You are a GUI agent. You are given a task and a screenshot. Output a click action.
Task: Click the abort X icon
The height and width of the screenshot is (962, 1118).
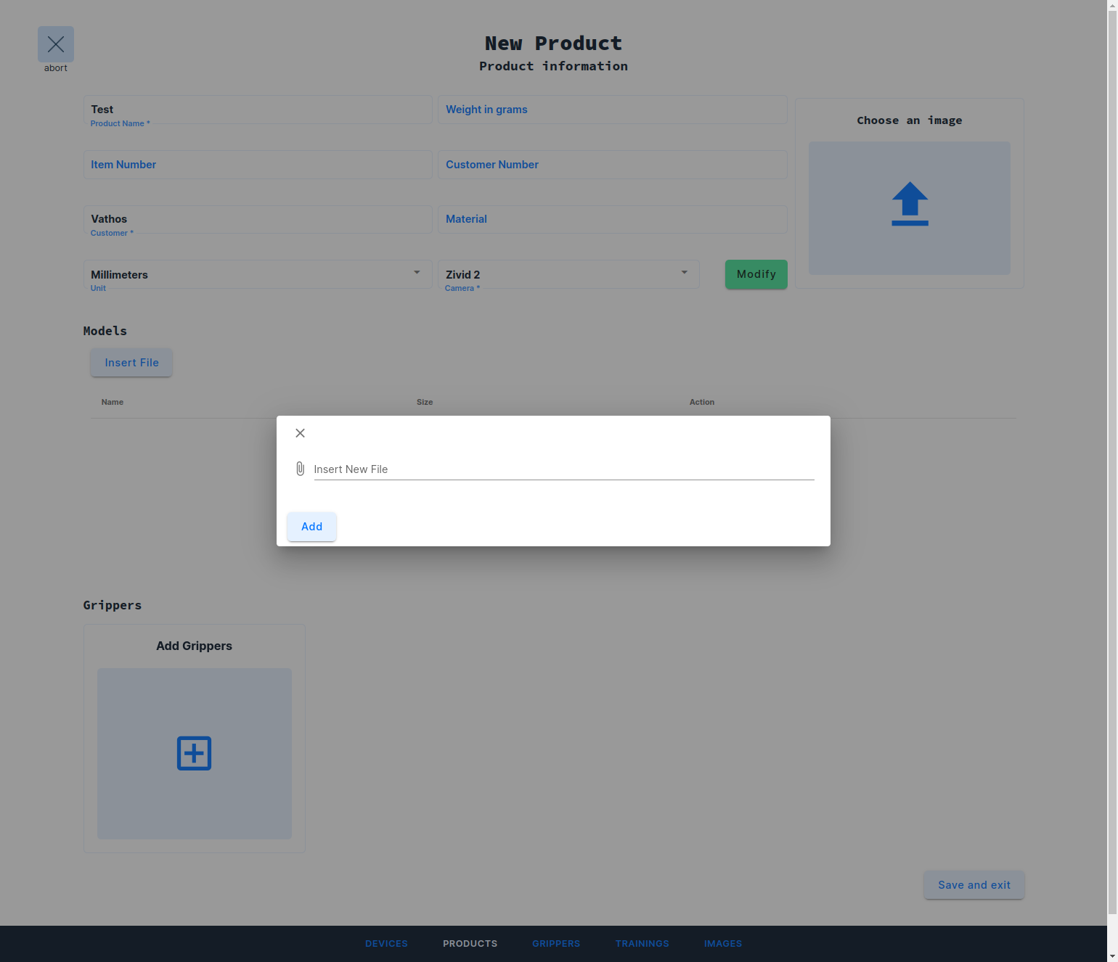56,44
